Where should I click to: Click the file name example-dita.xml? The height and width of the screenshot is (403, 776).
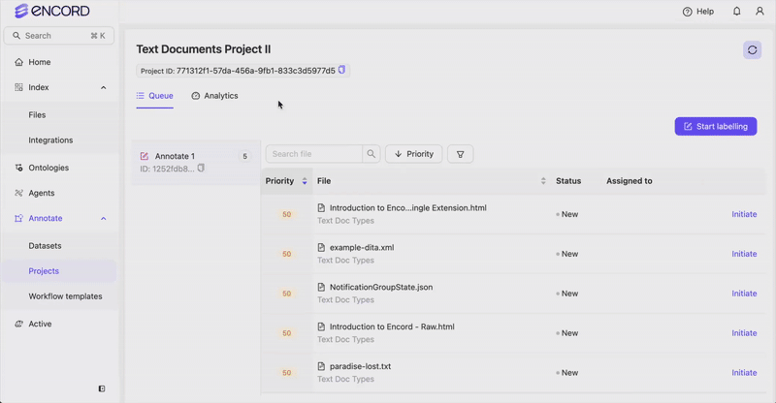362,247
